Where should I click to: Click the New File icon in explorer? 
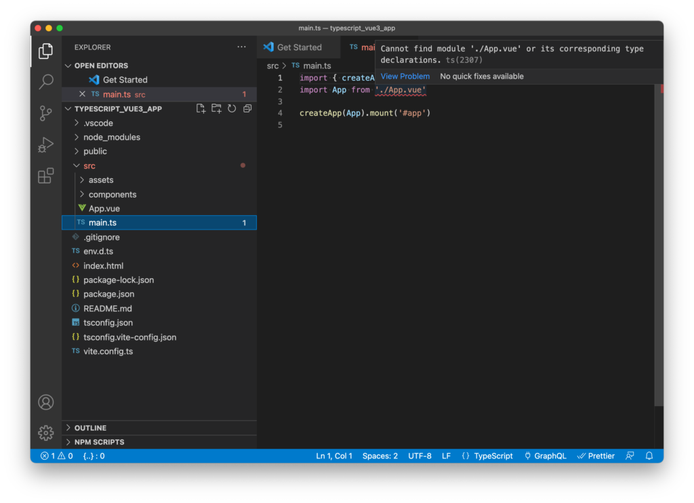[x=201, y=108]
